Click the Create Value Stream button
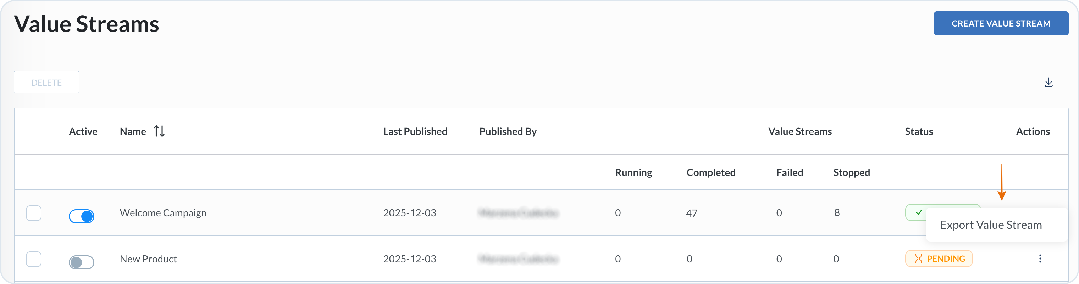Image resolution: width=1079 pixels, height=284 pixels. click(x=1001, y=23)
